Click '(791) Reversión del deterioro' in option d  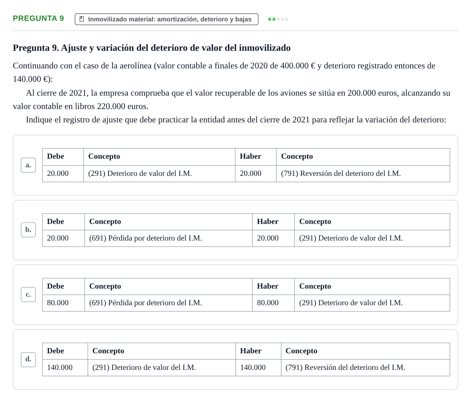345,367
